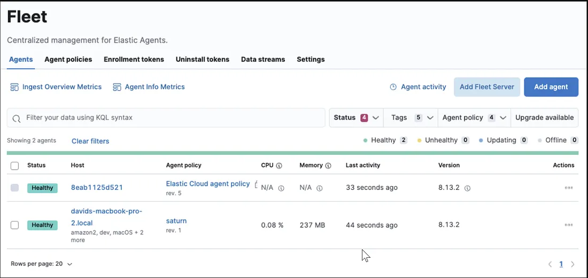Select page 1 in pagination
Screen dimensions: 588x278
(x=561, y=264)
